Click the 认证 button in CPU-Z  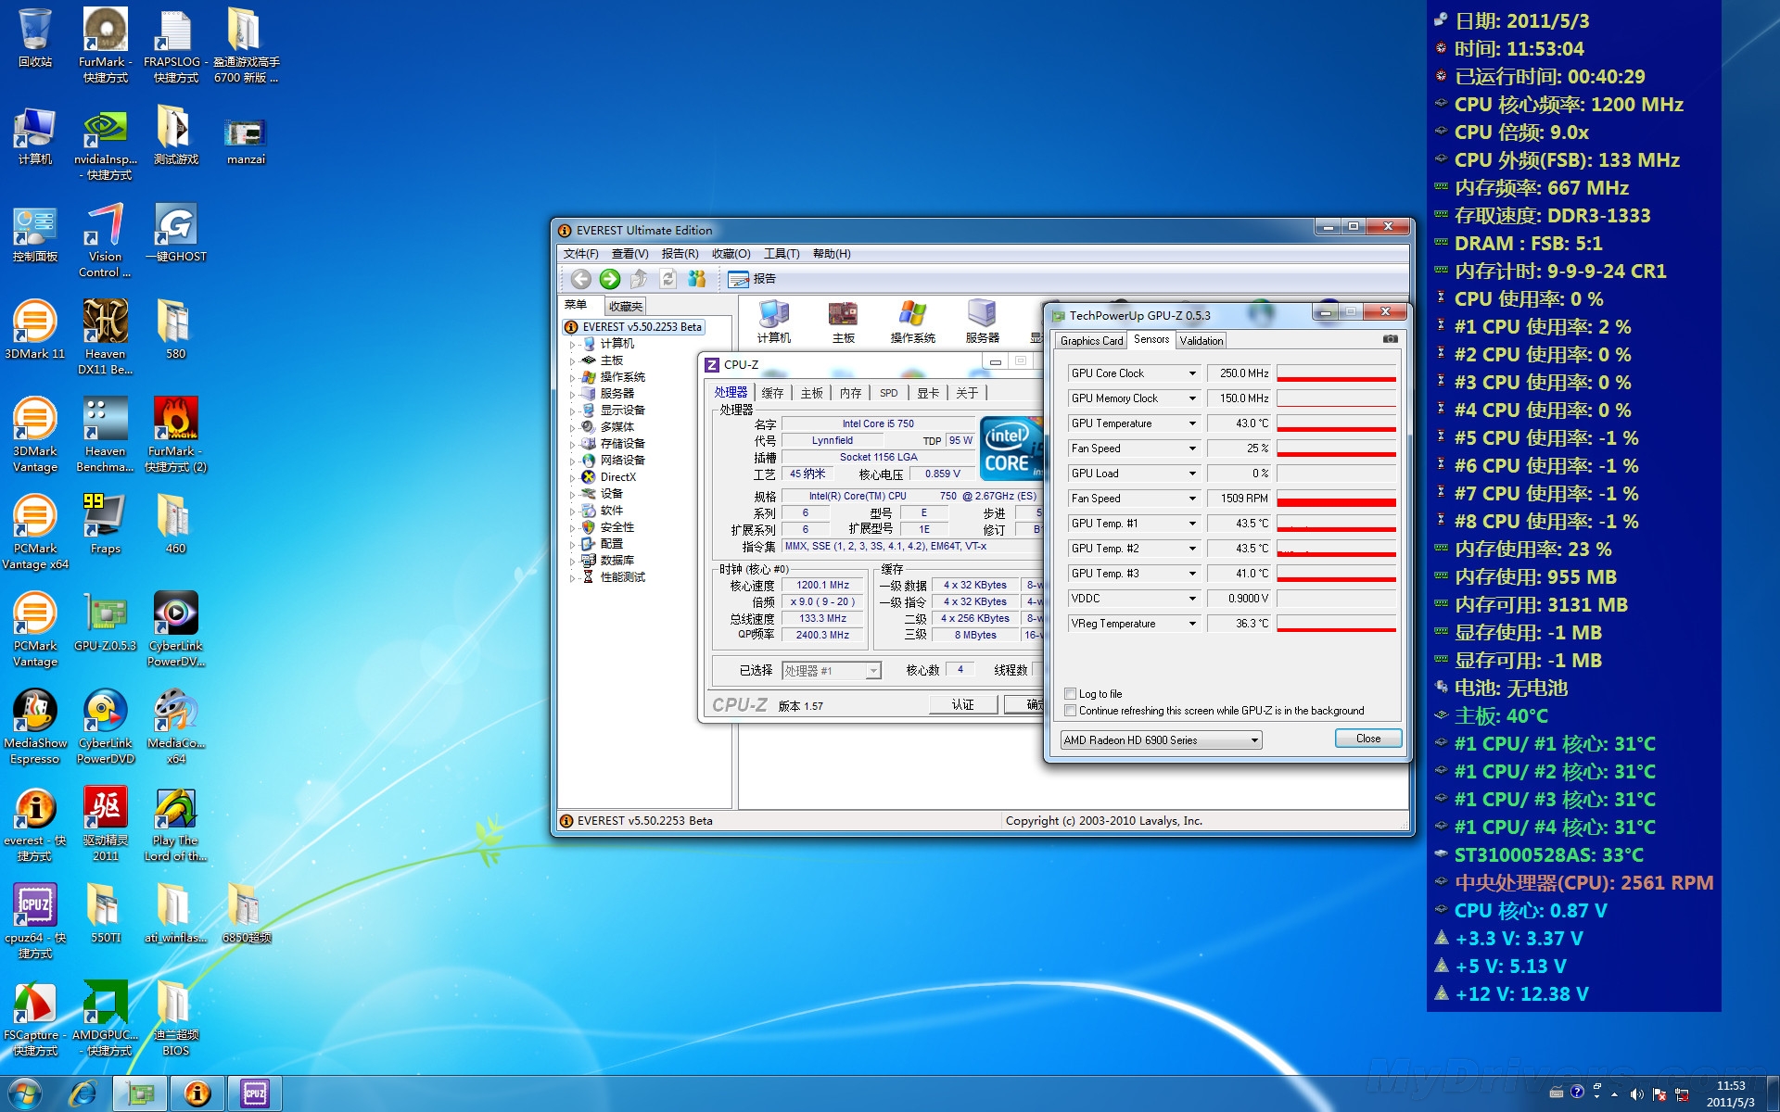point(963,705)
